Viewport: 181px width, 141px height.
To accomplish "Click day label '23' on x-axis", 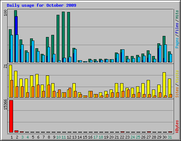I will pos(127,137).
